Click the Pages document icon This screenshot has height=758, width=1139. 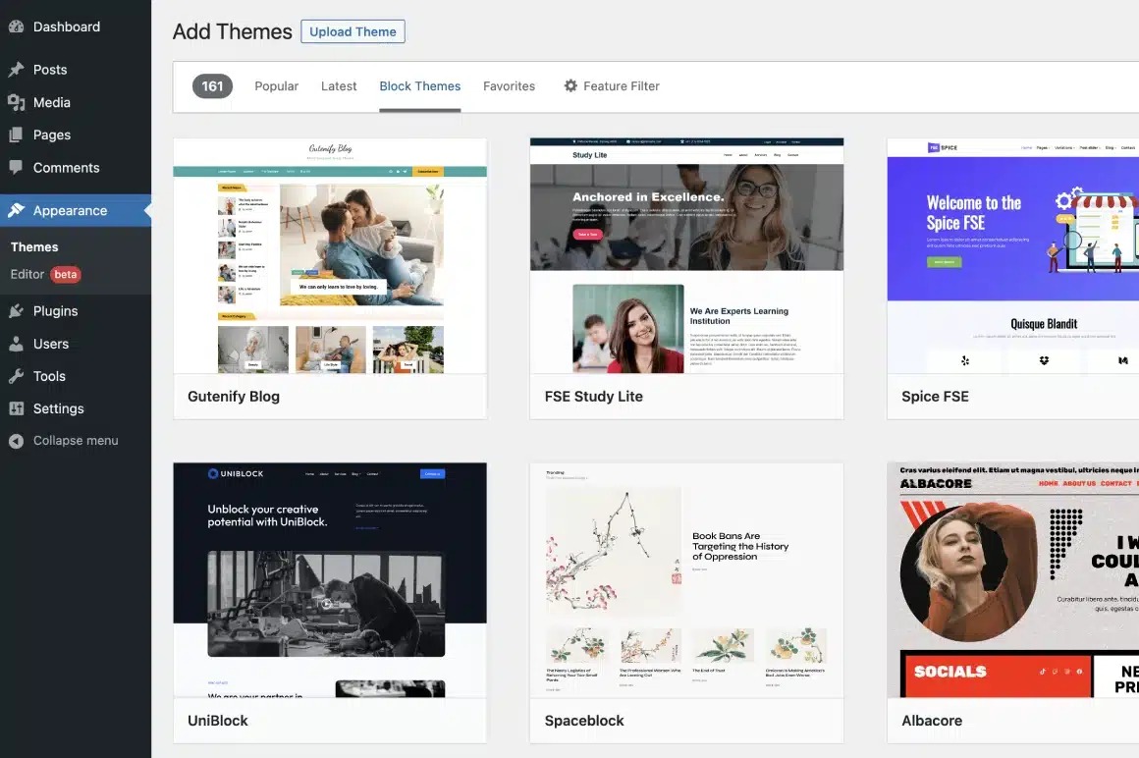click(x=16, y=135)
